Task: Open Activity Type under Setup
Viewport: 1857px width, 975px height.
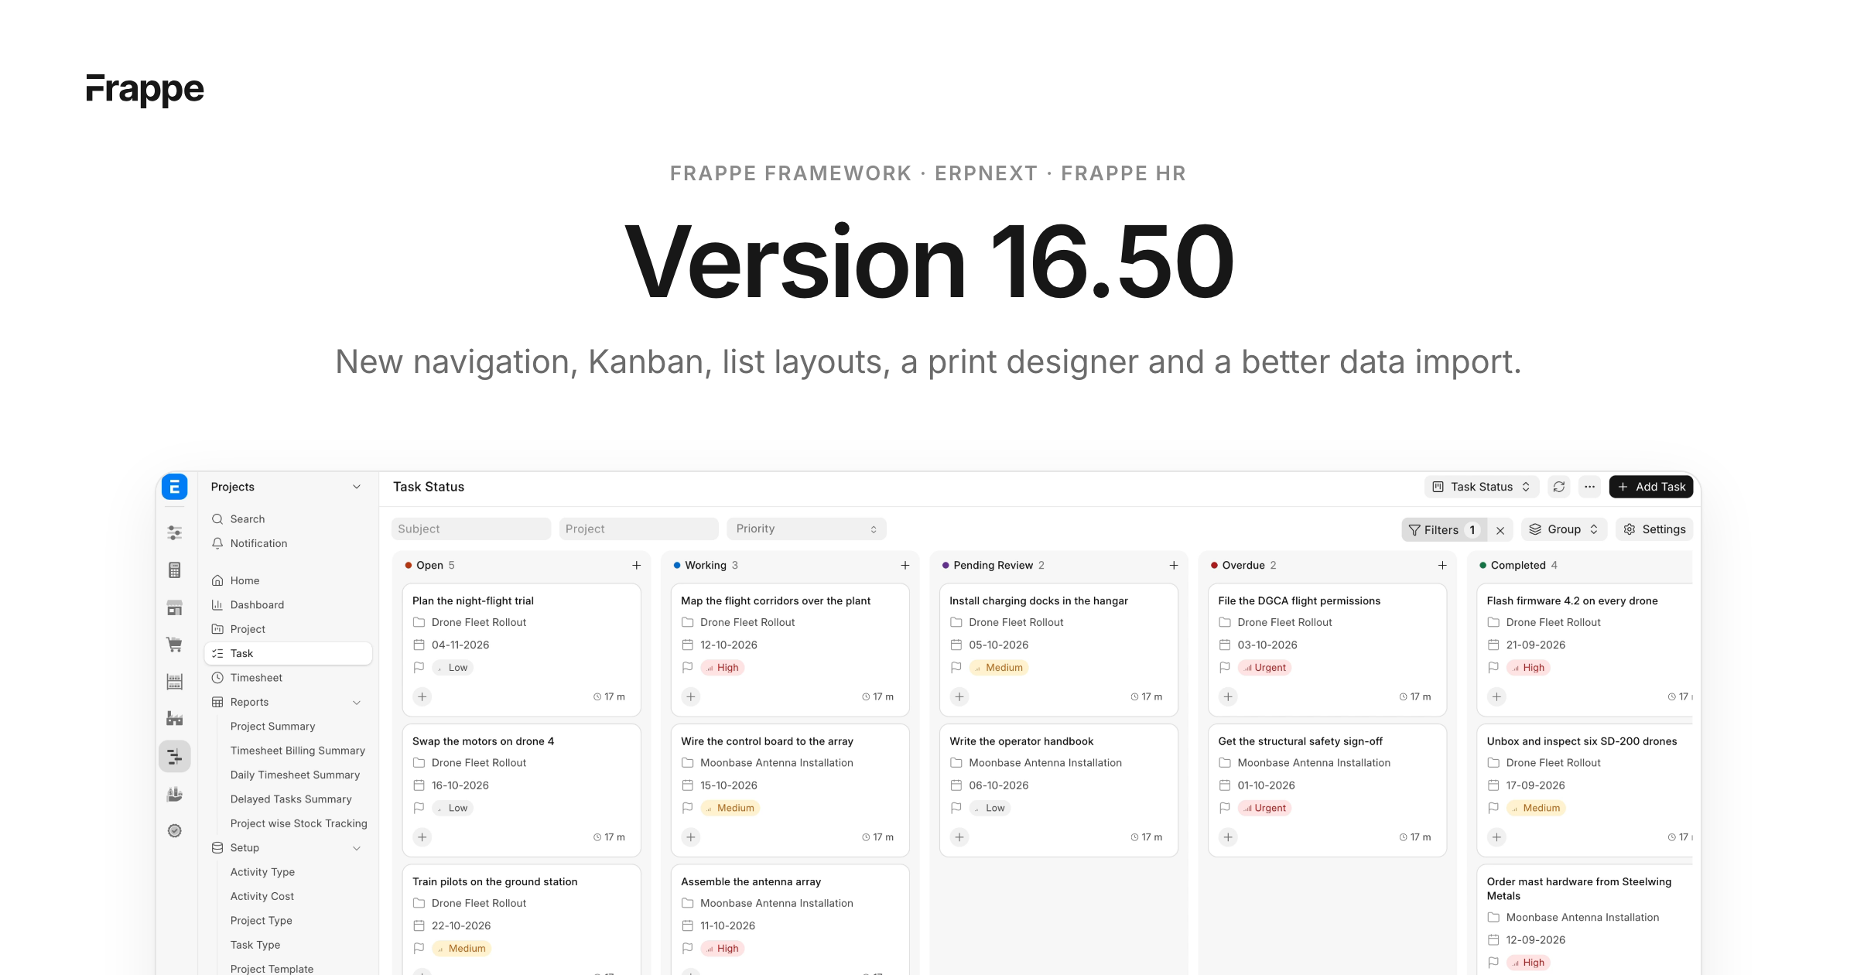Action: 262,872
